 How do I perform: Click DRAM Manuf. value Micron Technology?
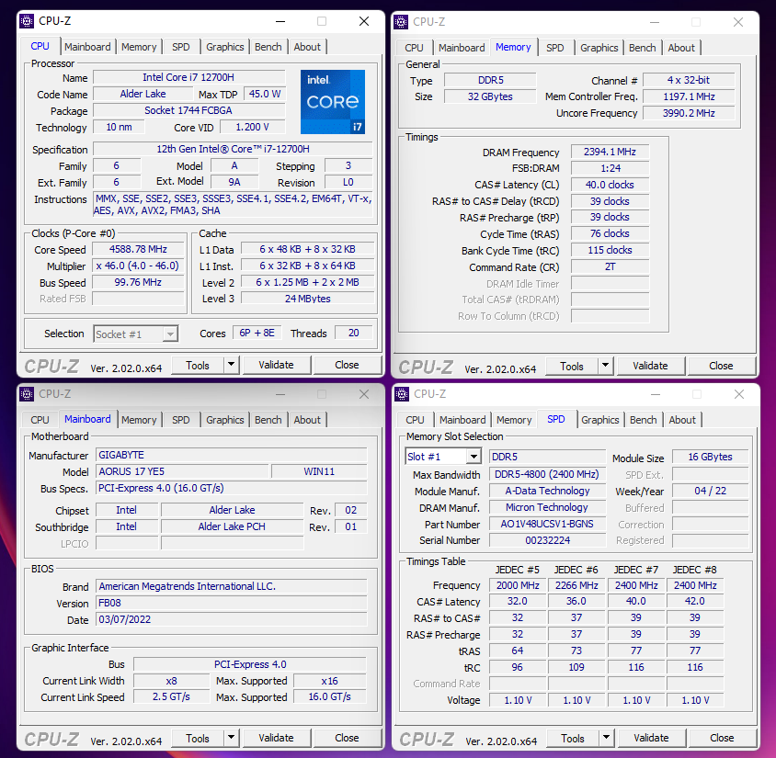click(547, 507)
